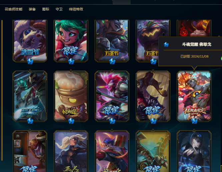Click gem icon beneath the cowboy-hat gunman skin card
The height and width of the screenshot is (172, 222).
(30, 121)
